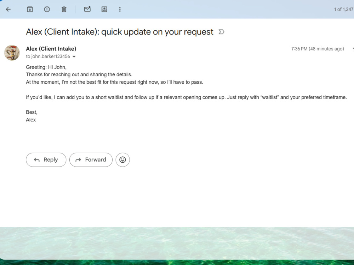Delete this email with trash icon
The height and width of the screenshot is (265, 354).
point(64,9)
